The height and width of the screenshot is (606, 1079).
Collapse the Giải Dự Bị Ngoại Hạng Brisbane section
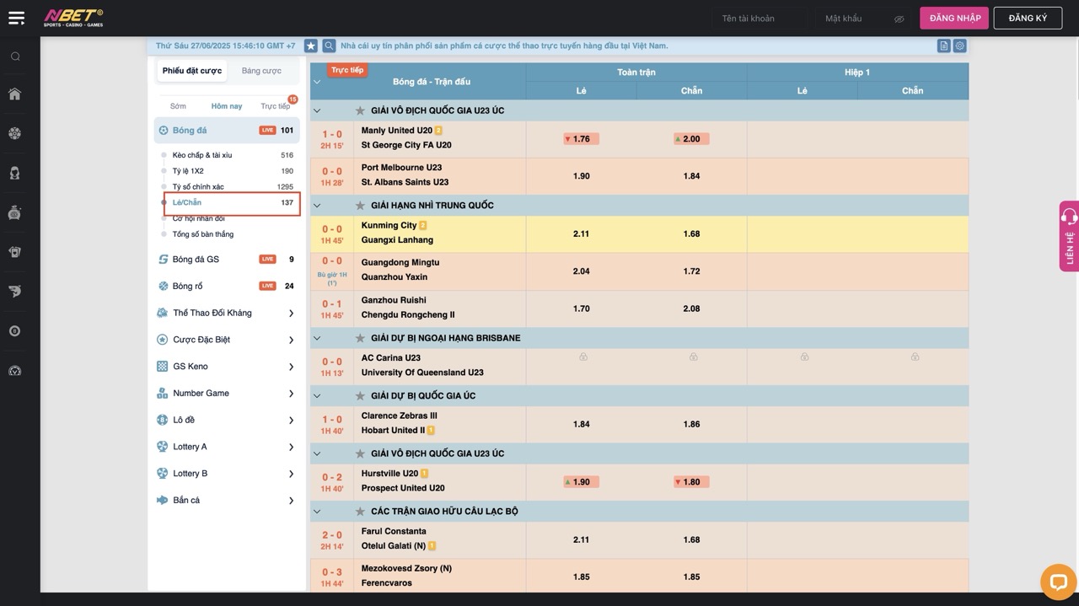tap(317, 338)
